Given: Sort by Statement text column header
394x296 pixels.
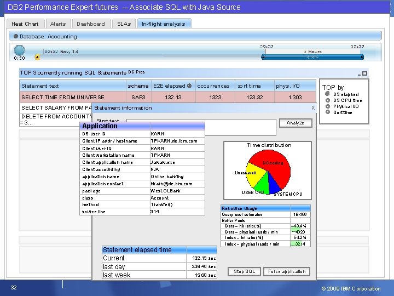Looking at the screenshot, I should coord(73,86).
